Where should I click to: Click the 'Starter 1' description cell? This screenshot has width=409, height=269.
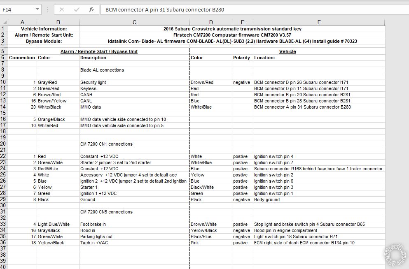click(x=134, y=187)
